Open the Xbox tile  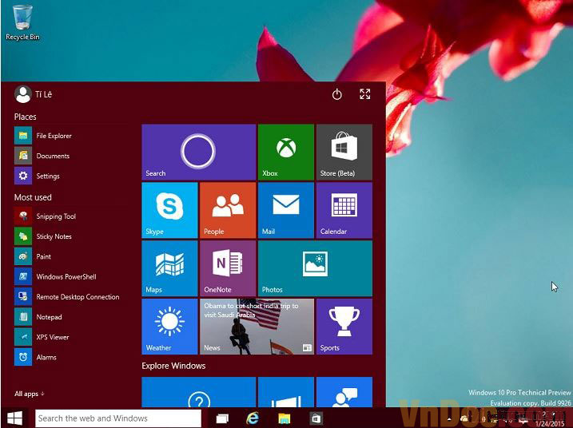286,153
